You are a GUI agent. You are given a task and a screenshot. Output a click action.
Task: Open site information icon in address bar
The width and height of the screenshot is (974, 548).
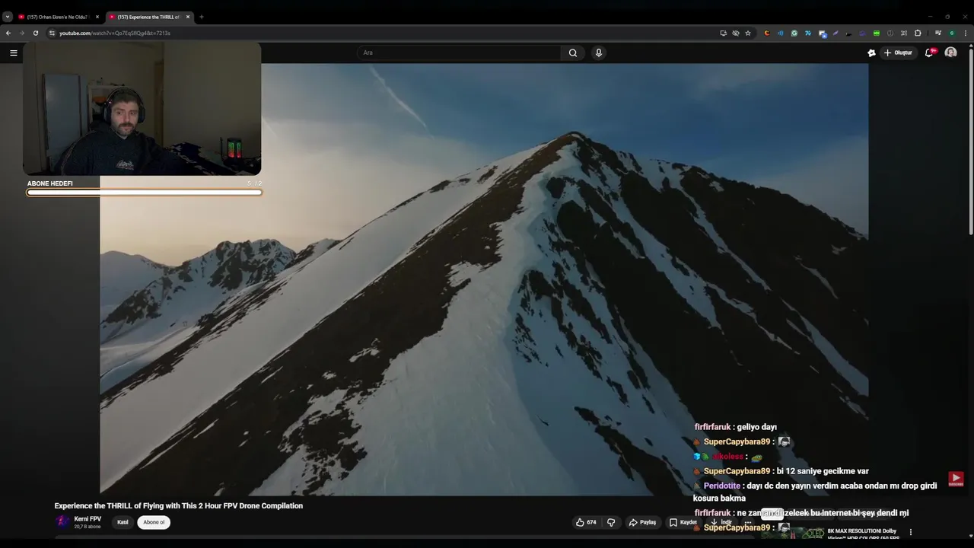click(x=52, y=33)
